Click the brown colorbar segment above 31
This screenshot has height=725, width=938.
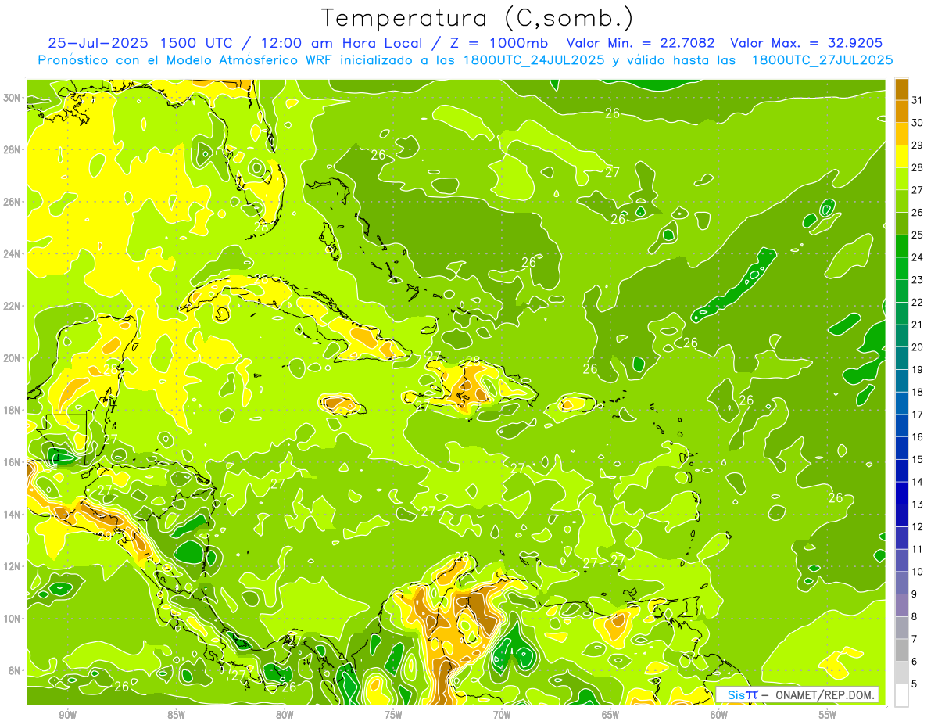click(901, 89)
